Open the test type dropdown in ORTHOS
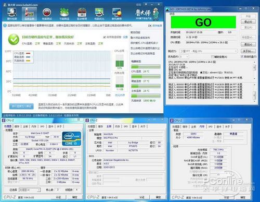The image size is (260, 202). click(x=209, y=51)
